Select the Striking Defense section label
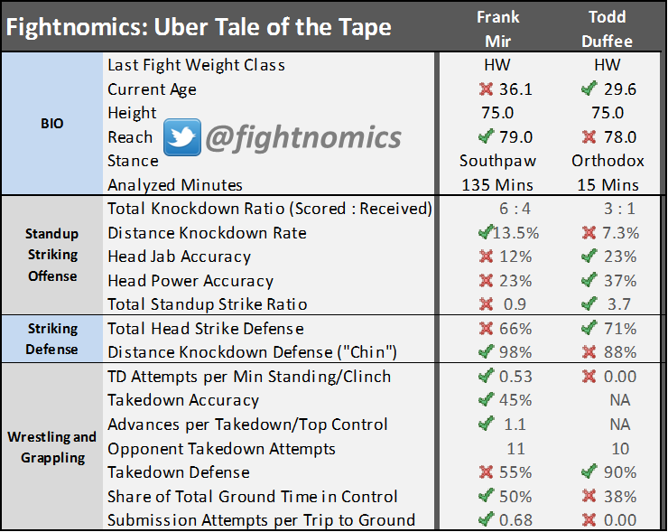This screenshot has width=668, height=532. click(x=51, y=339)
